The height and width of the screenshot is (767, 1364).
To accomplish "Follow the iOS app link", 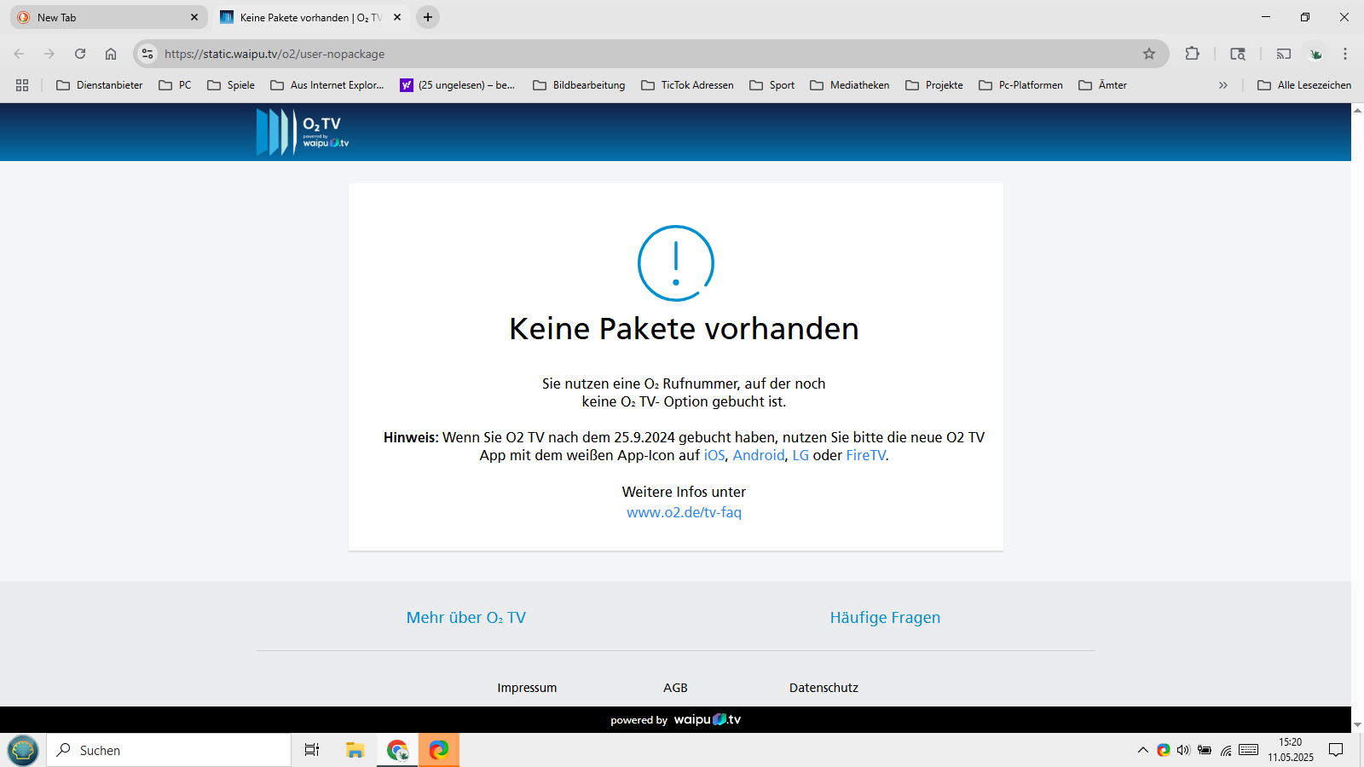I will tap(714, 455).
